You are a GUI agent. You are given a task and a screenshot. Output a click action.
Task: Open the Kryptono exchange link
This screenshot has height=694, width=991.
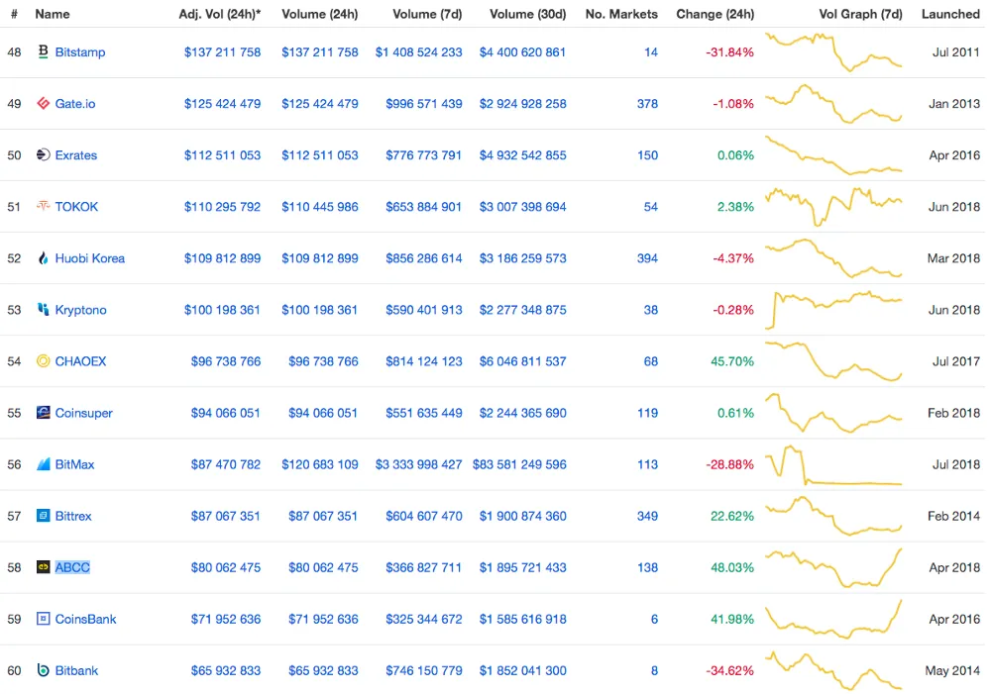pos(81,310)
